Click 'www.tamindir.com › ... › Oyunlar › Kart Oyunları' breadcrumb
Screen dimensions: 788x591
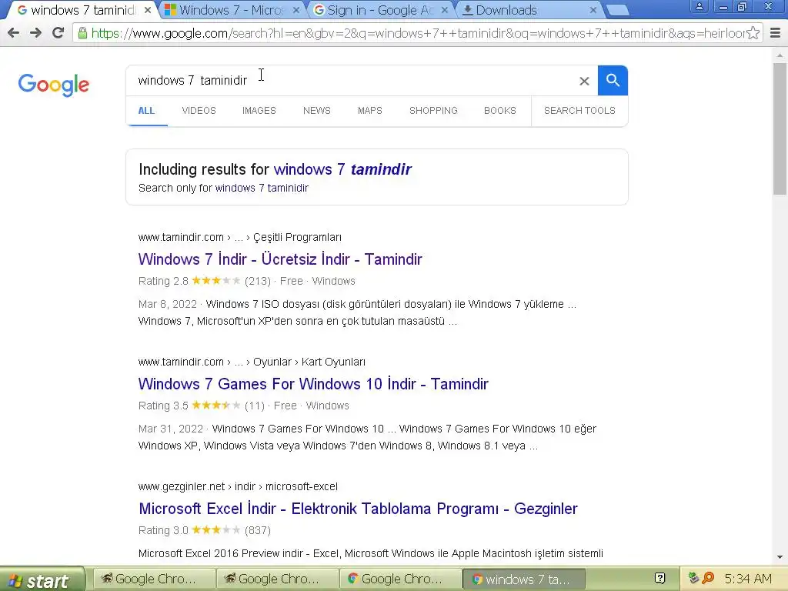click(x=252, y=362)
